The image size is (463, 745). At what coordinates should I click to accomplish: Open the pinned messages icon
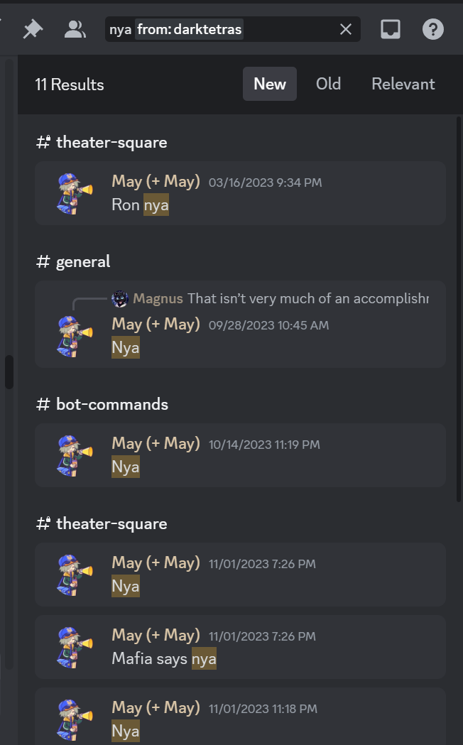pos(33,29)
